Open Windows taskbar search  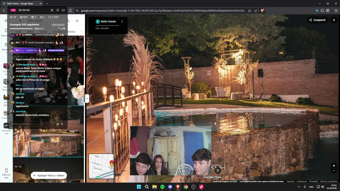pyautogui.click(x=147, y=187)
